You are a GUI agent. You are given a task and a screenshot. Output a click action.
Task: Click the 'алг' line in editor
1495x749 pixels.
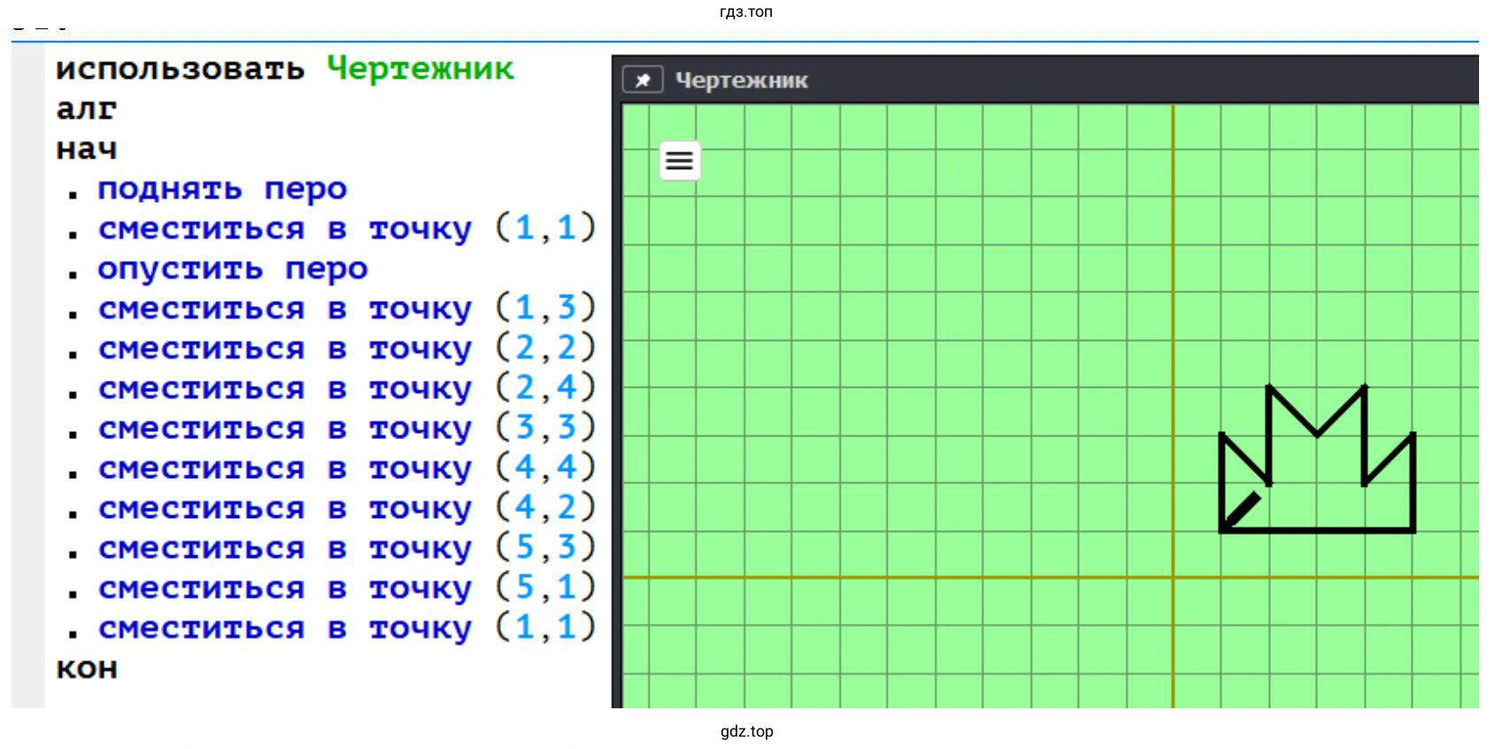pos(86,109)
